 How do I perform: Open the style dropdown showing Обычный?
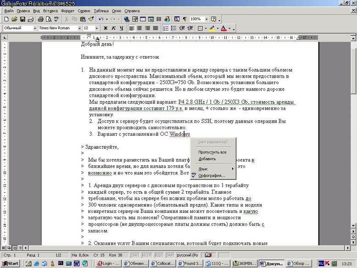35,28
